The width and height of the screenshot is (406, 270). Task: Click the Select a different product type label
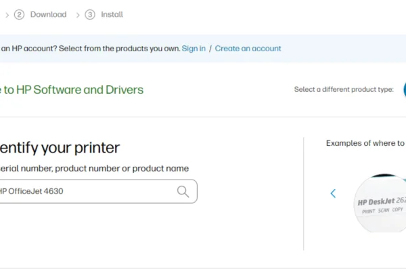point(344,90)
